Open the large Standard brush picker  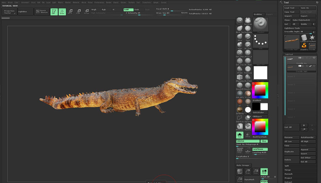[x=261, y=25]
